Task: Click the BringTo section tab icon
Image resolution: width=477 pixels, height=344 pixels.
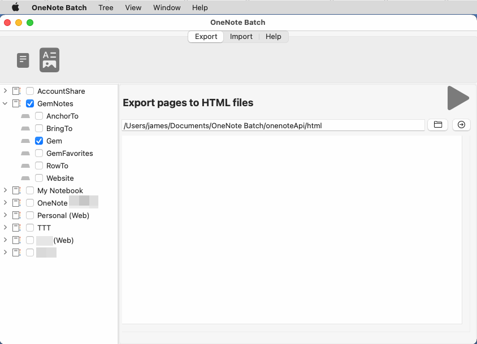Action: click(25, 128)
